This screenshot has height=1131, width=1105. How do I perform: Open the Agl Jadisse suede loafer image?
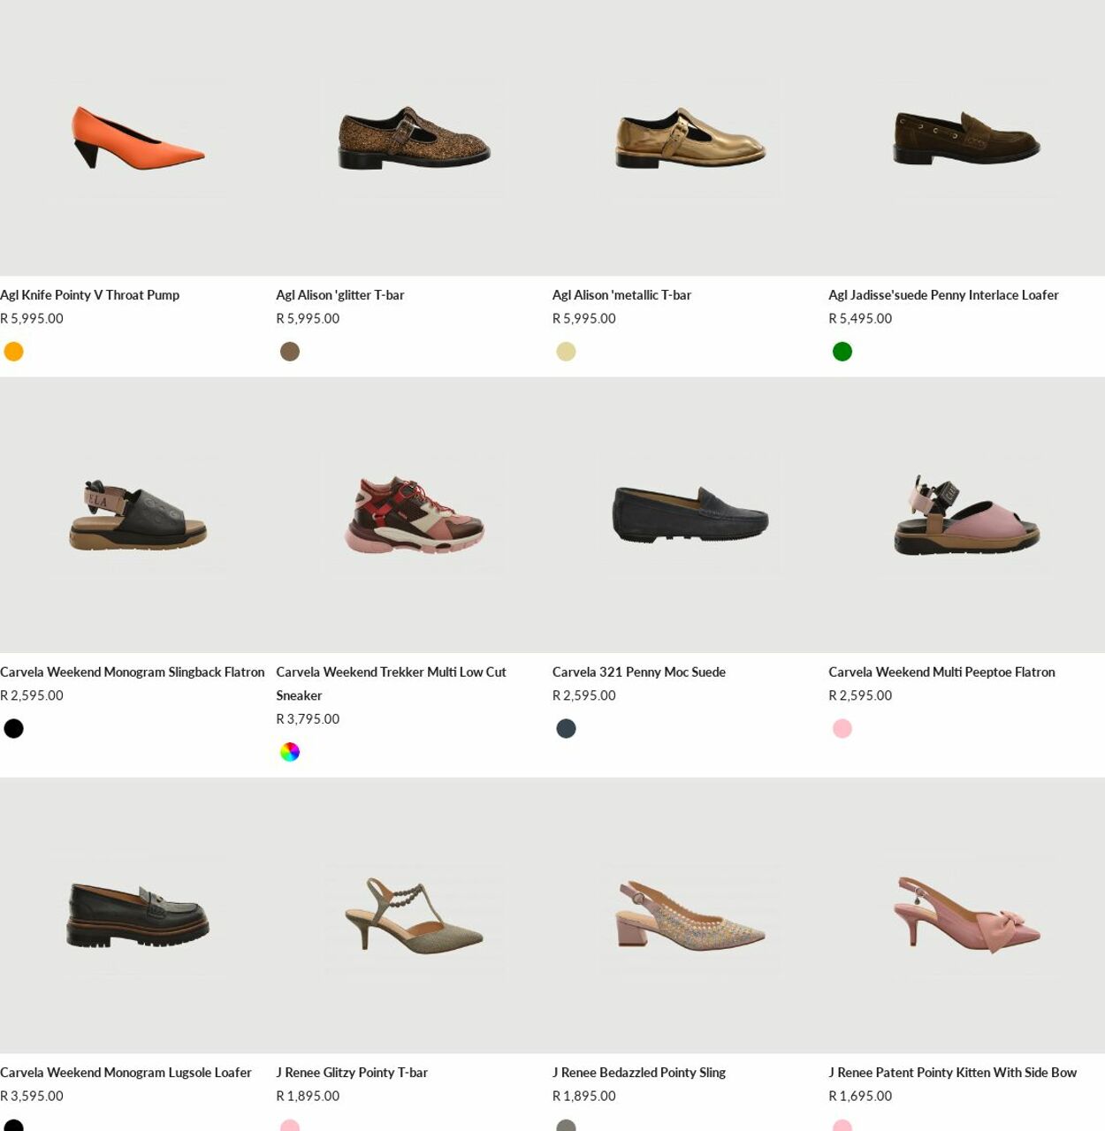pos(966,138)
